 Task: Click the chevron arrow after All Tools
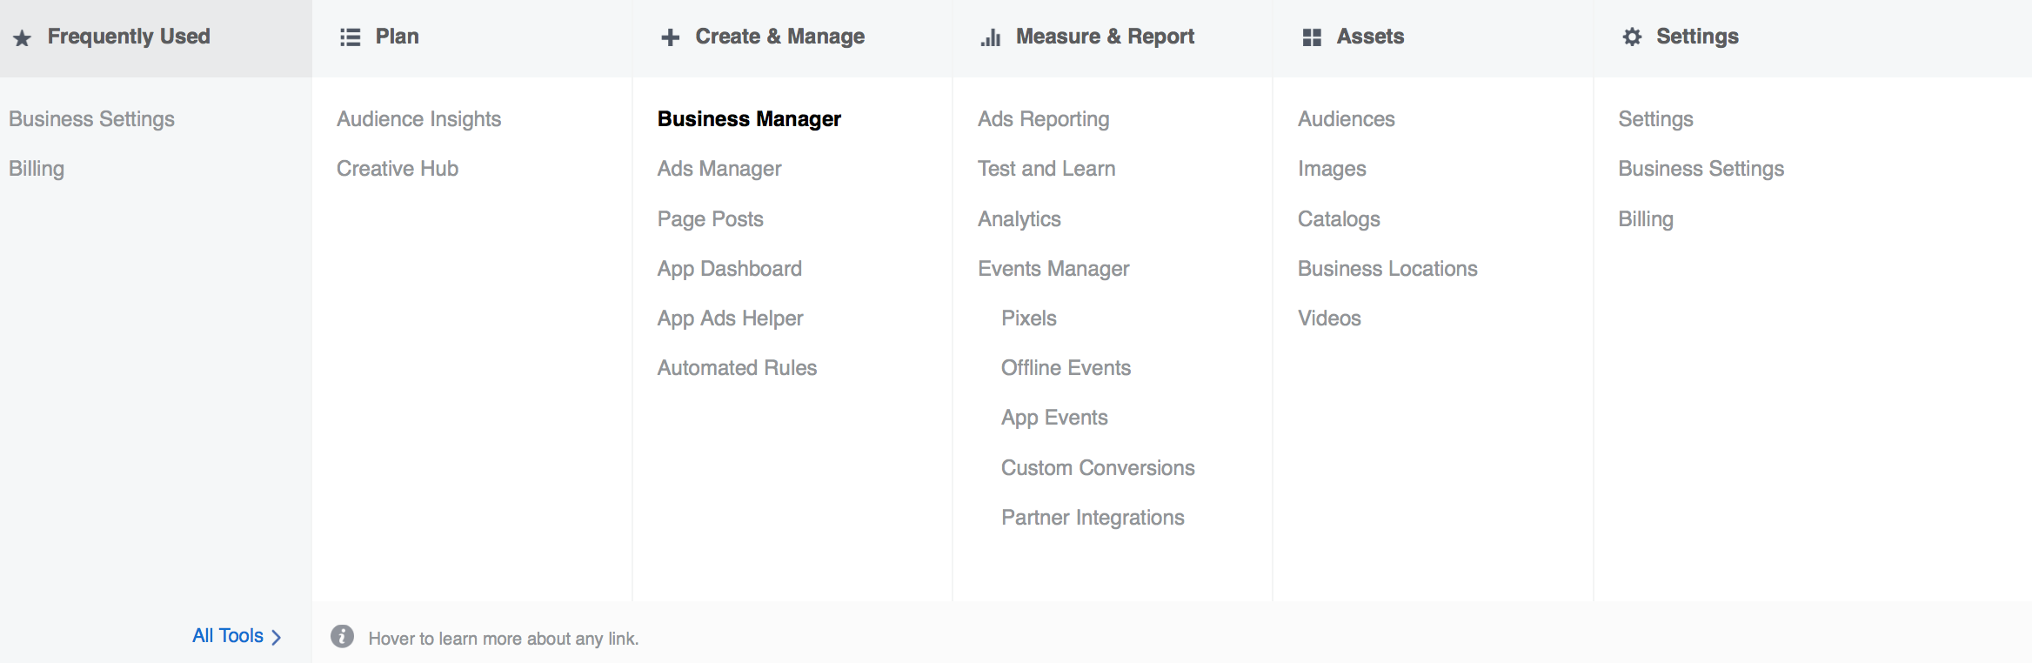pyautogui.click(x=277, y=637)
